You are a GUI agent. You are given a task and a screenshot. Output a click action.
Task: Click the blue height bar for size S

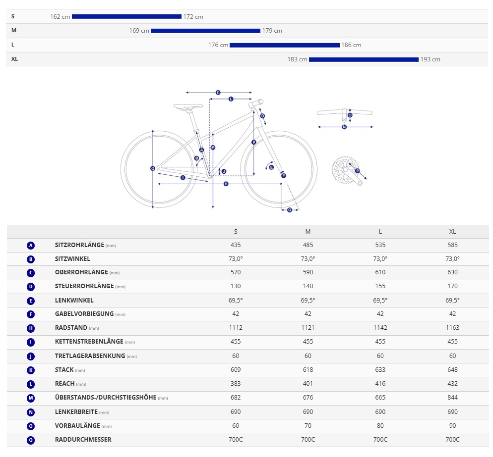pyautogui.click(x=126, y=17)
